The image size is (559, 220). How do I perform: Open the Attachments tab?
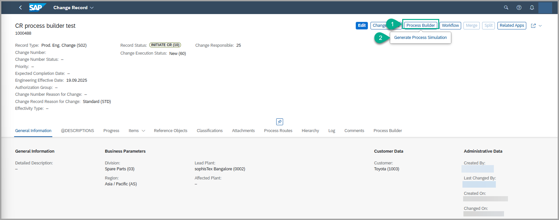click(243, 131)
